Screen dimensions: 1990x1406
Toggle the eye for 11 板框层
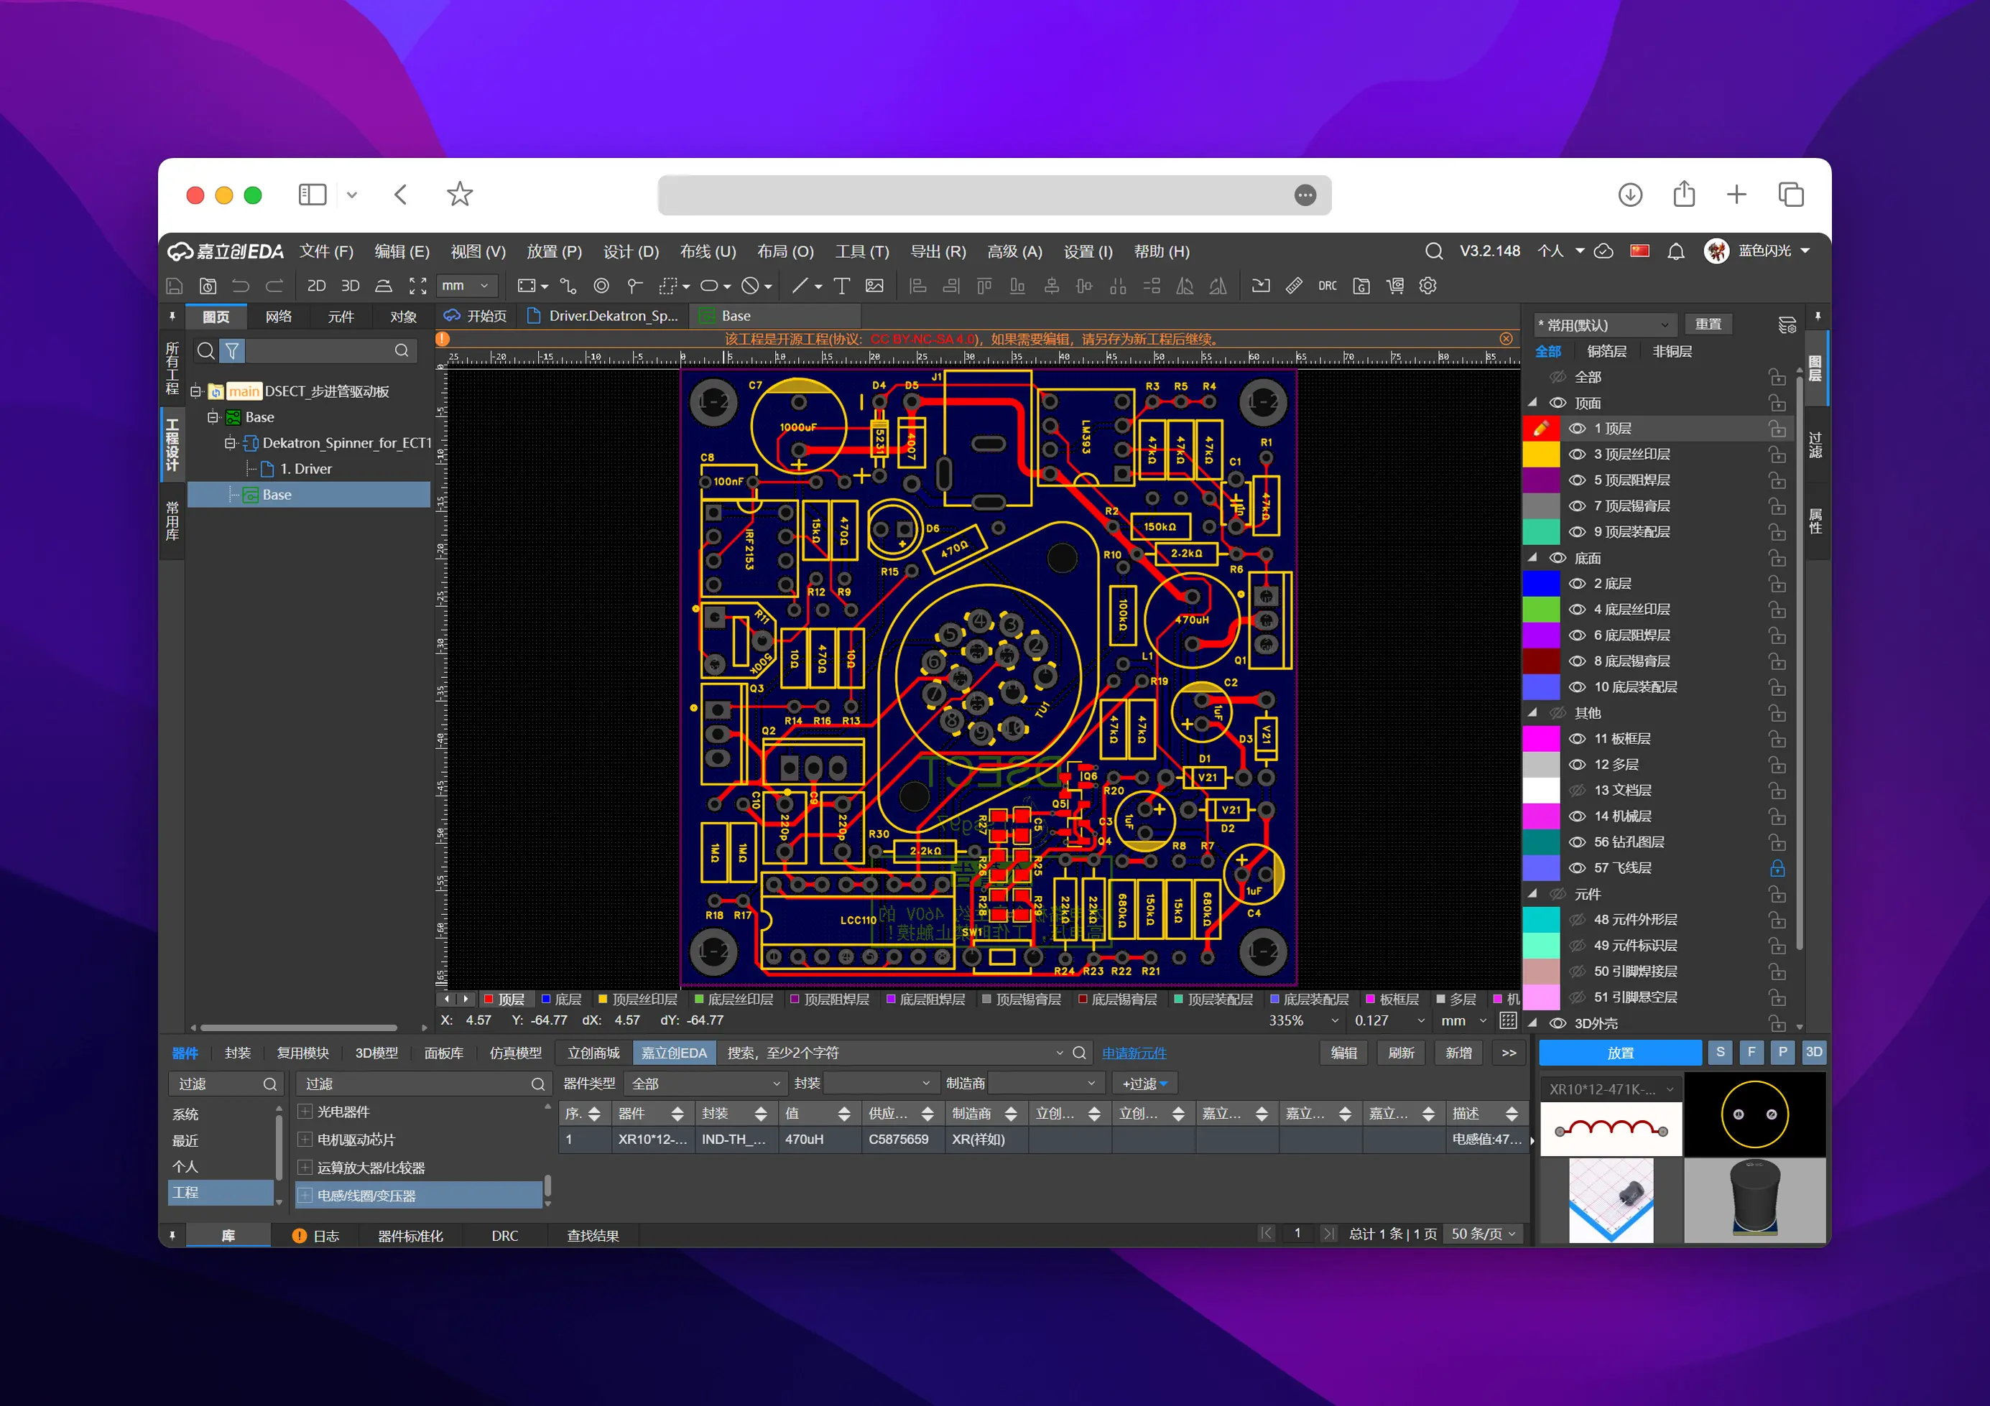point(1578,739)
